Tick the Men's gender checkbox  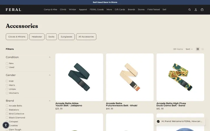pos(7,85)
